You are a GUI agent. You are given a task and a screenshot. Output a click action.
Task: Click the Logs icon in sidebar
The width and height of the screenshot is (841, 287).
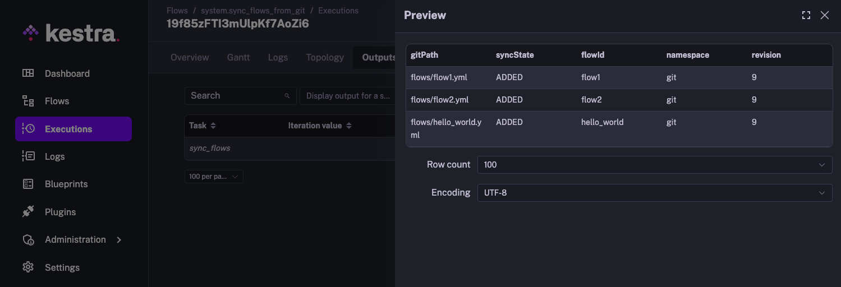[28, 156]
